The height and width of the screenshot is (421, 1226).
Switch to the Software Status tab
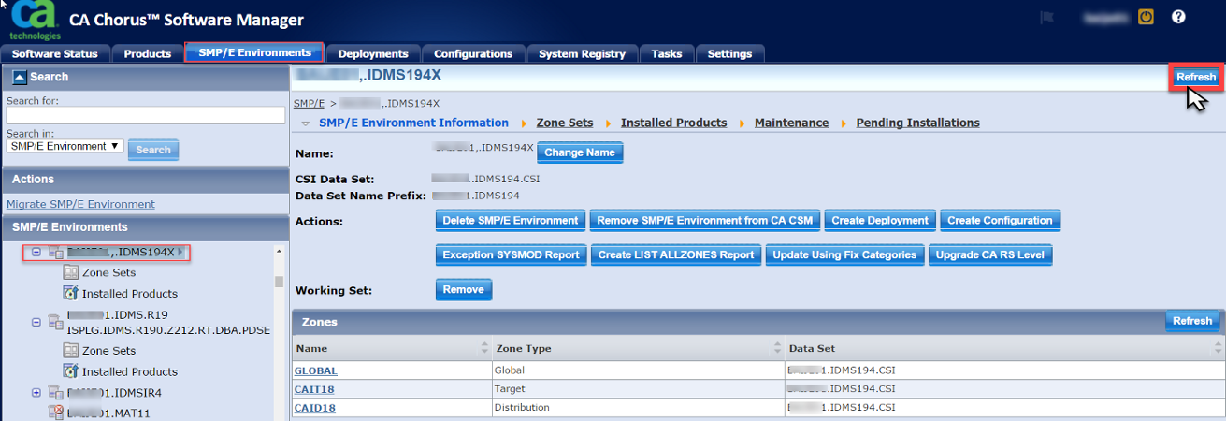pos(55,54)
